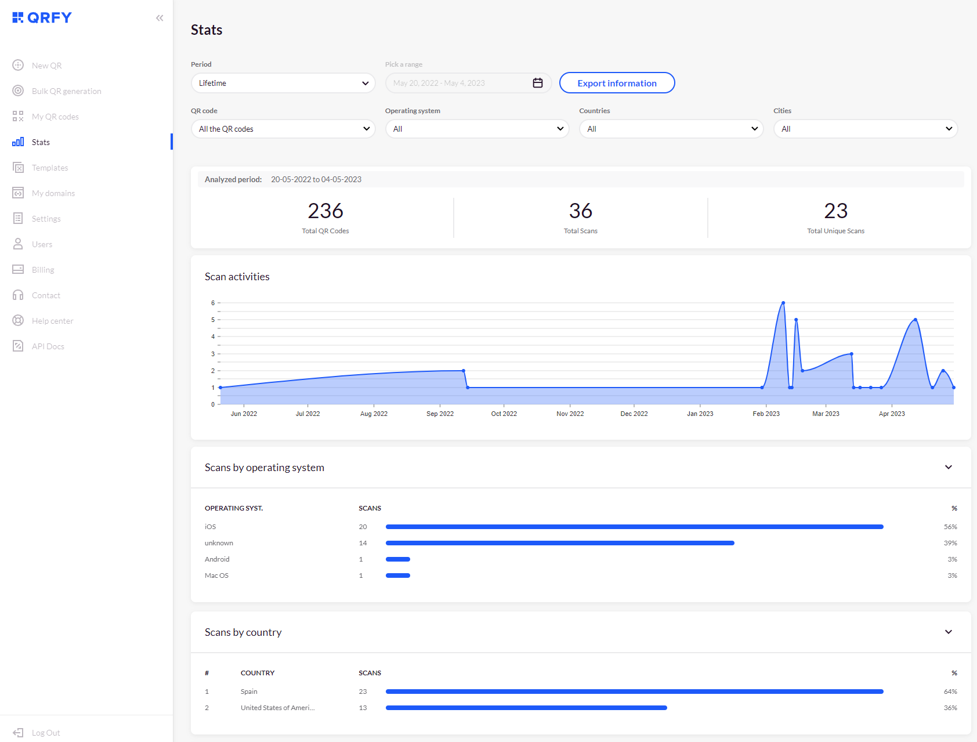Open My domains in the sidebar

pos(18,193)
